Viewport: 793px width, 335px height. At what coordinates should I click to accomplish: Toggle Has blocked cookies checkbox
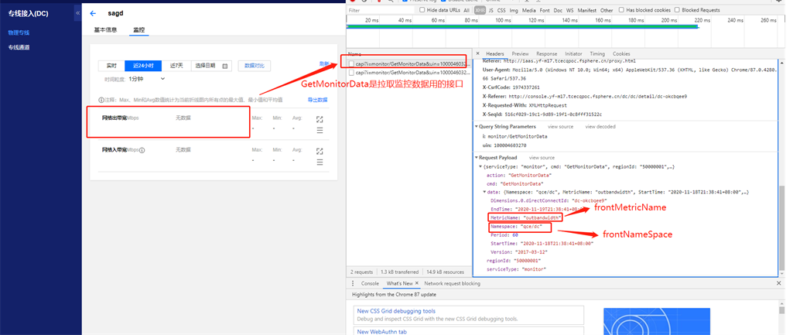coord(623,10)
